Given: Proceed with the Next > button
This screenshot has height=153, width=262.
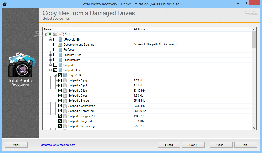Looking at the screenshot, I should (x=193, y=145).
